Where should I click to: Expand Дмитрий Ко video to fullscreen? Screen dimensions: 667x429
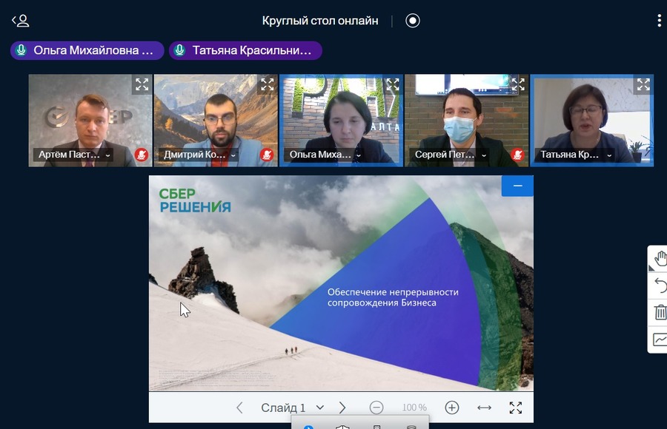pyautogui.click(x=268, y=84)
